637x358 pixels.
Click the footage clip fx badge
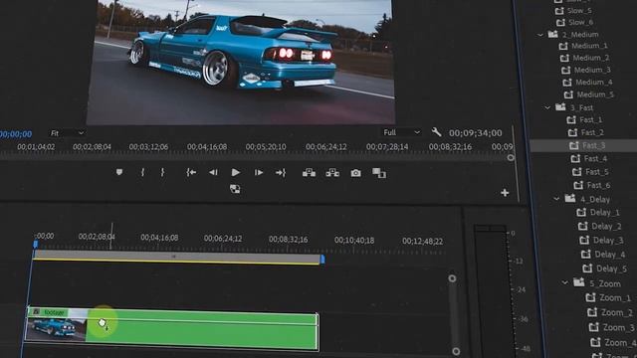(36, 312)
